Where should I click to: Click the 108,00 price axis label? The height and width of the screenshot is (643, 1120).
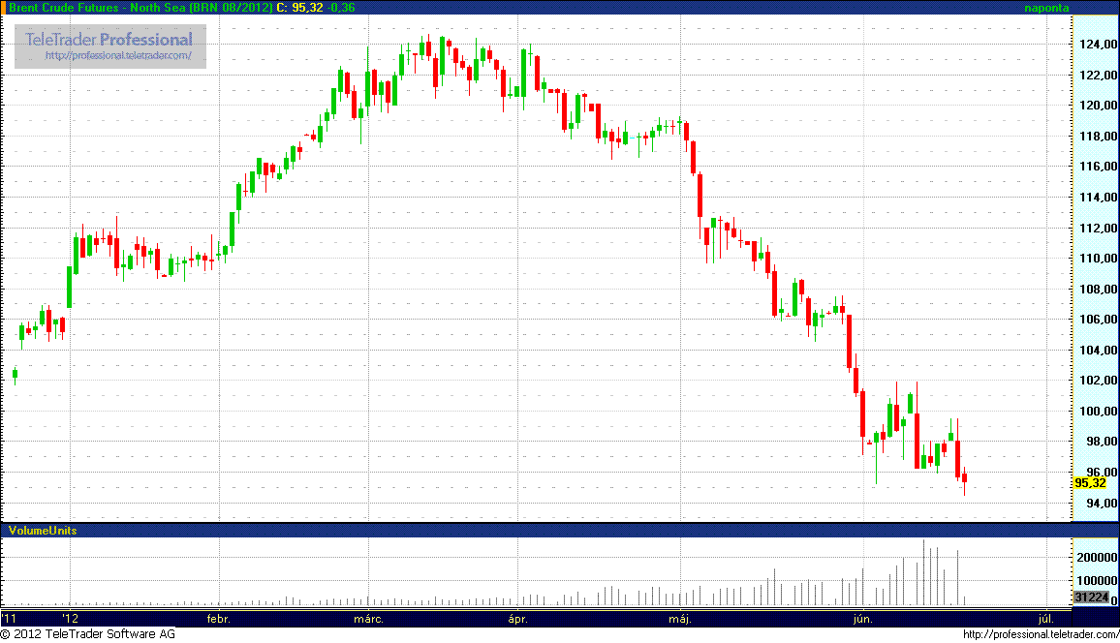[x=1099, y=289]
